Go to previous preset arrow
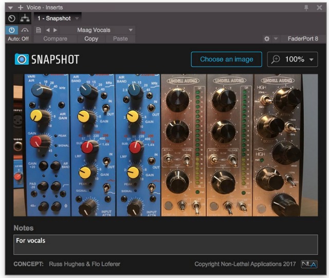 point(48,30)
